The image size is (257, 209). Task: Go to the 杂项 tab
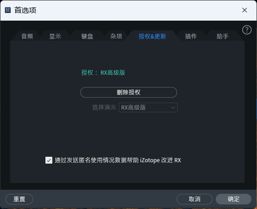116,36
